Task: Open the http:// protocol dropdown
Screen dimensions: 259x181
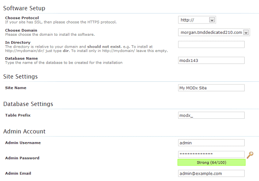Action: 197,20
